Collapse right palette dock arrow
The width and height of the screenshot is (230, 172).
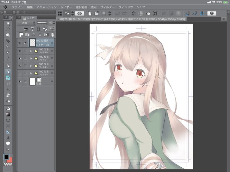(x=228, y=12)
